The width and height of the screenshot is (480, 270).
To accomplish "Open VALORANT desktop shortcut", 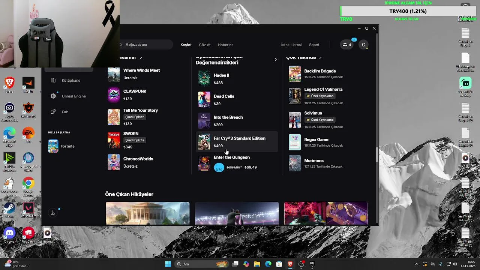I will tap(28, 210).
